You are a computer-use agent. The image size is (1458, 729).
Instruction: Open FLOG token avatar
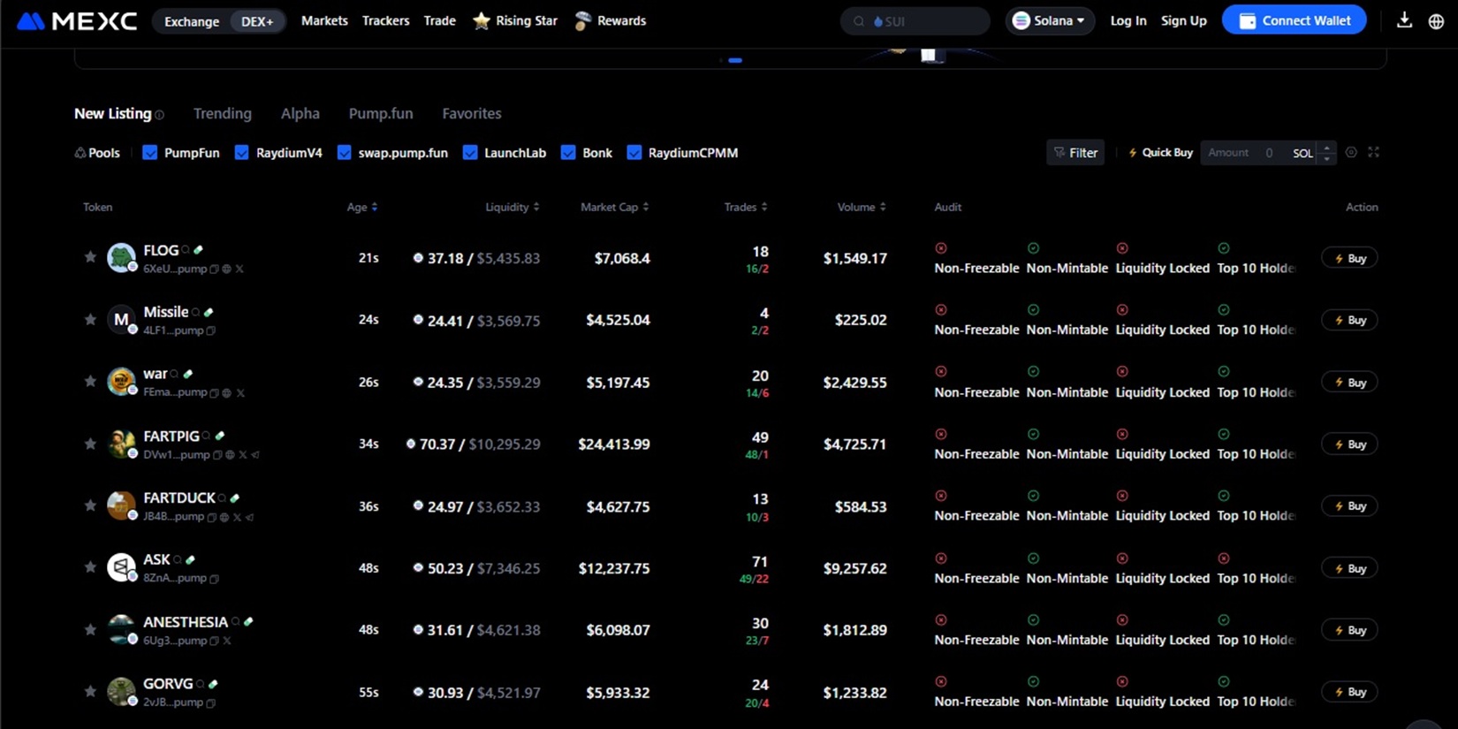pyautogui.click(x=121, y=257)
